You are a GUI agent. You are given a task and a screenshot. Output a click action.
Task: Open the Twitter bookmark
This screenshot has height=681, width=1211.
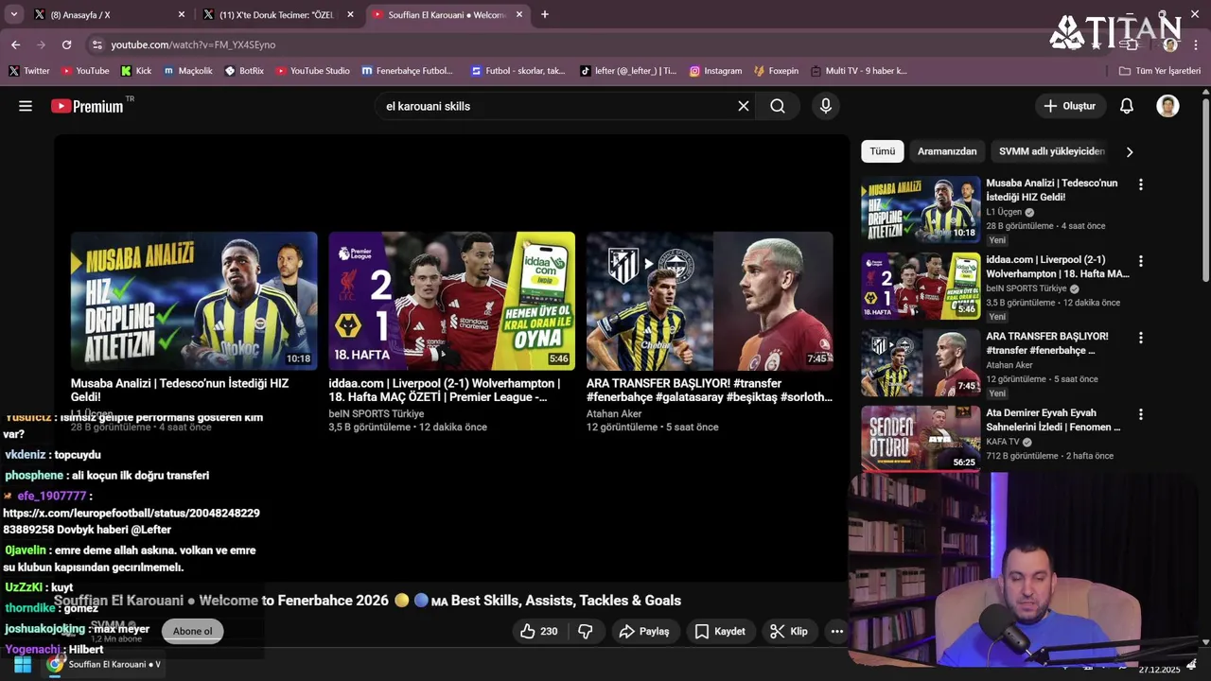click(28, 71)
